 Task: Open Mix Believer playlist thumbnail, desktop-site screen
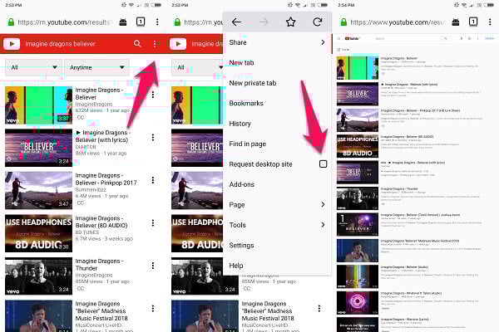[358, 173]
